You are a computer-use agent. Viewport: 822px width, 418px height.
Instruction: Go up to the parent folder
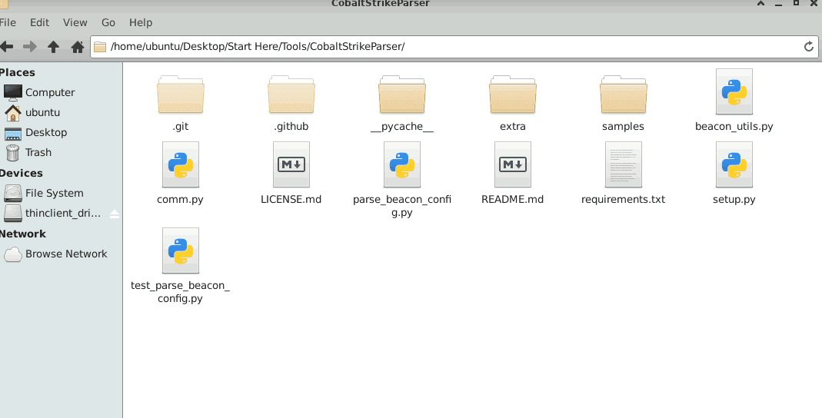point(53,47)
